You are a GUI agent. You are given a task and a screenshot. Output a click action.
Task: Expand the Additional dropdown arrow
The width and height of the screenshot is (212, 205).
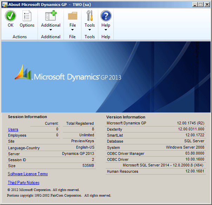[x=51, y=30]
